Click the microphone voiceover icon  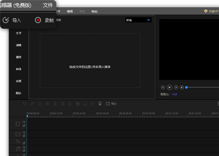pyautogui.click(x=100, y=104)
